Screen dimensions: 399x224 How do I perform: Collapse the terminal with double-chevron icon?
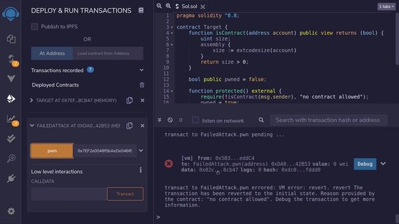(x=160, y=120)
